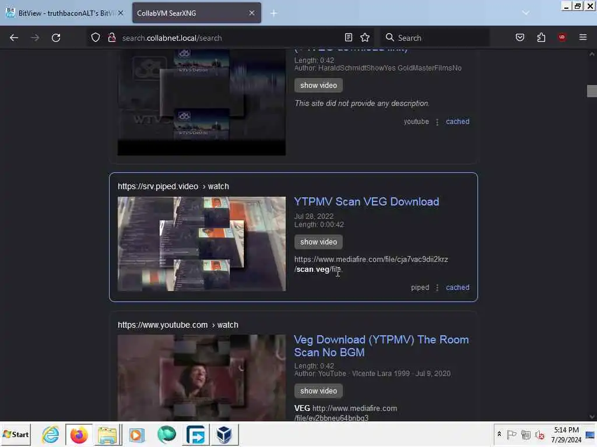Viewport: 597px width, 447px height.
Task: Launch Internet Explorer from the taskbar
Action: (50, 434)
